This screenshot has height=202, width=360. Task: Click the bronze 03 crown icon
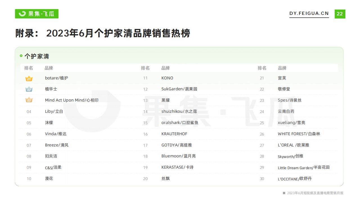tap(29, 100)
